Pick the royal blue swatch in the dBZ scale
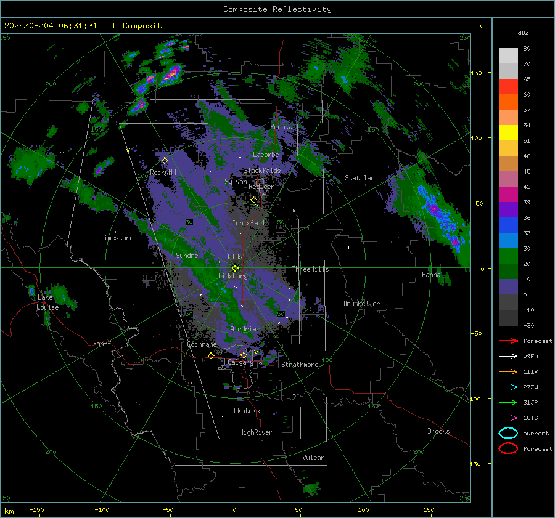 [x=508, y=225]
